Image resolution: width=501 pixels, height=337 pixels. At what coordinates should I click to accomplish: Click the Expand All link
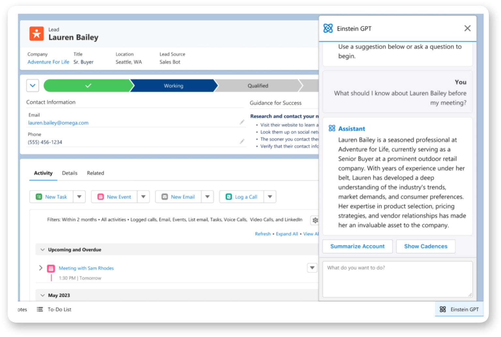click(x=287, y=234)
